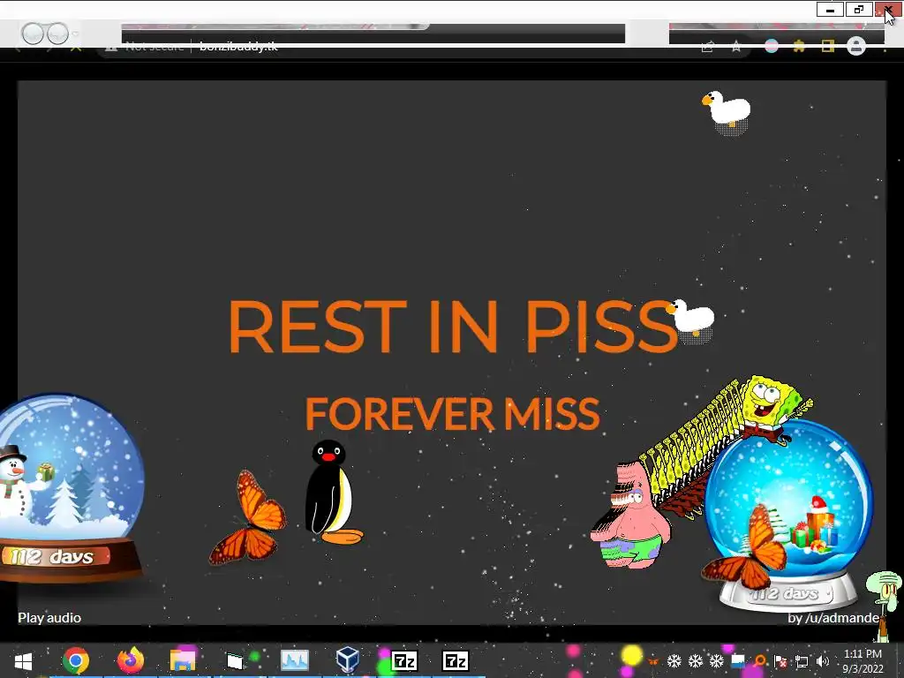Click the goose next to REST IN PISS
This screenshot has height=678, width=904.
[690, 321]
